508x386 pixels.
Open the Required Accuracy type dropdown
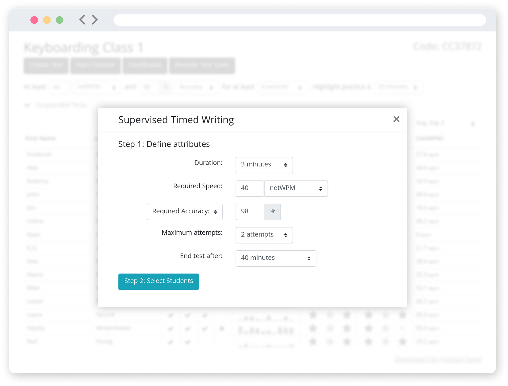[185, 212]
